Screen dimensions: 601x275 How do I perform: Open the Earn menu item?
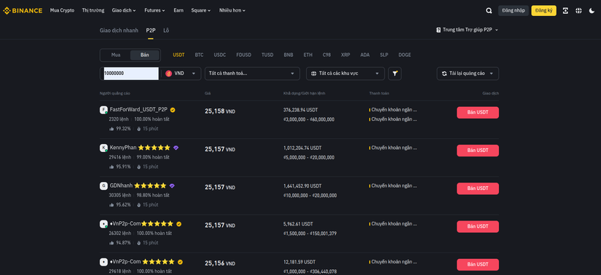tap(178, 10)
